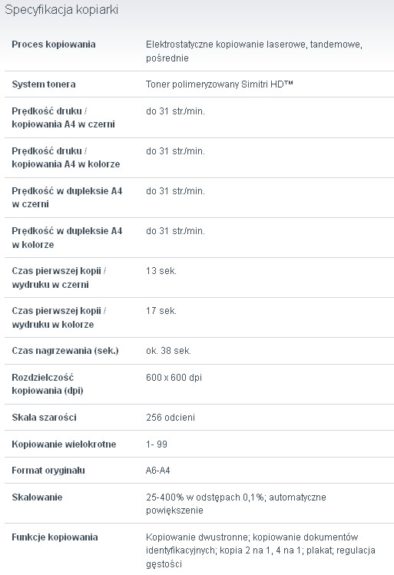Select the Czas nagrzewania (sek.) label
Image resolution: width=394 pixels, height=575 pixels.
[x=65, y=351]
